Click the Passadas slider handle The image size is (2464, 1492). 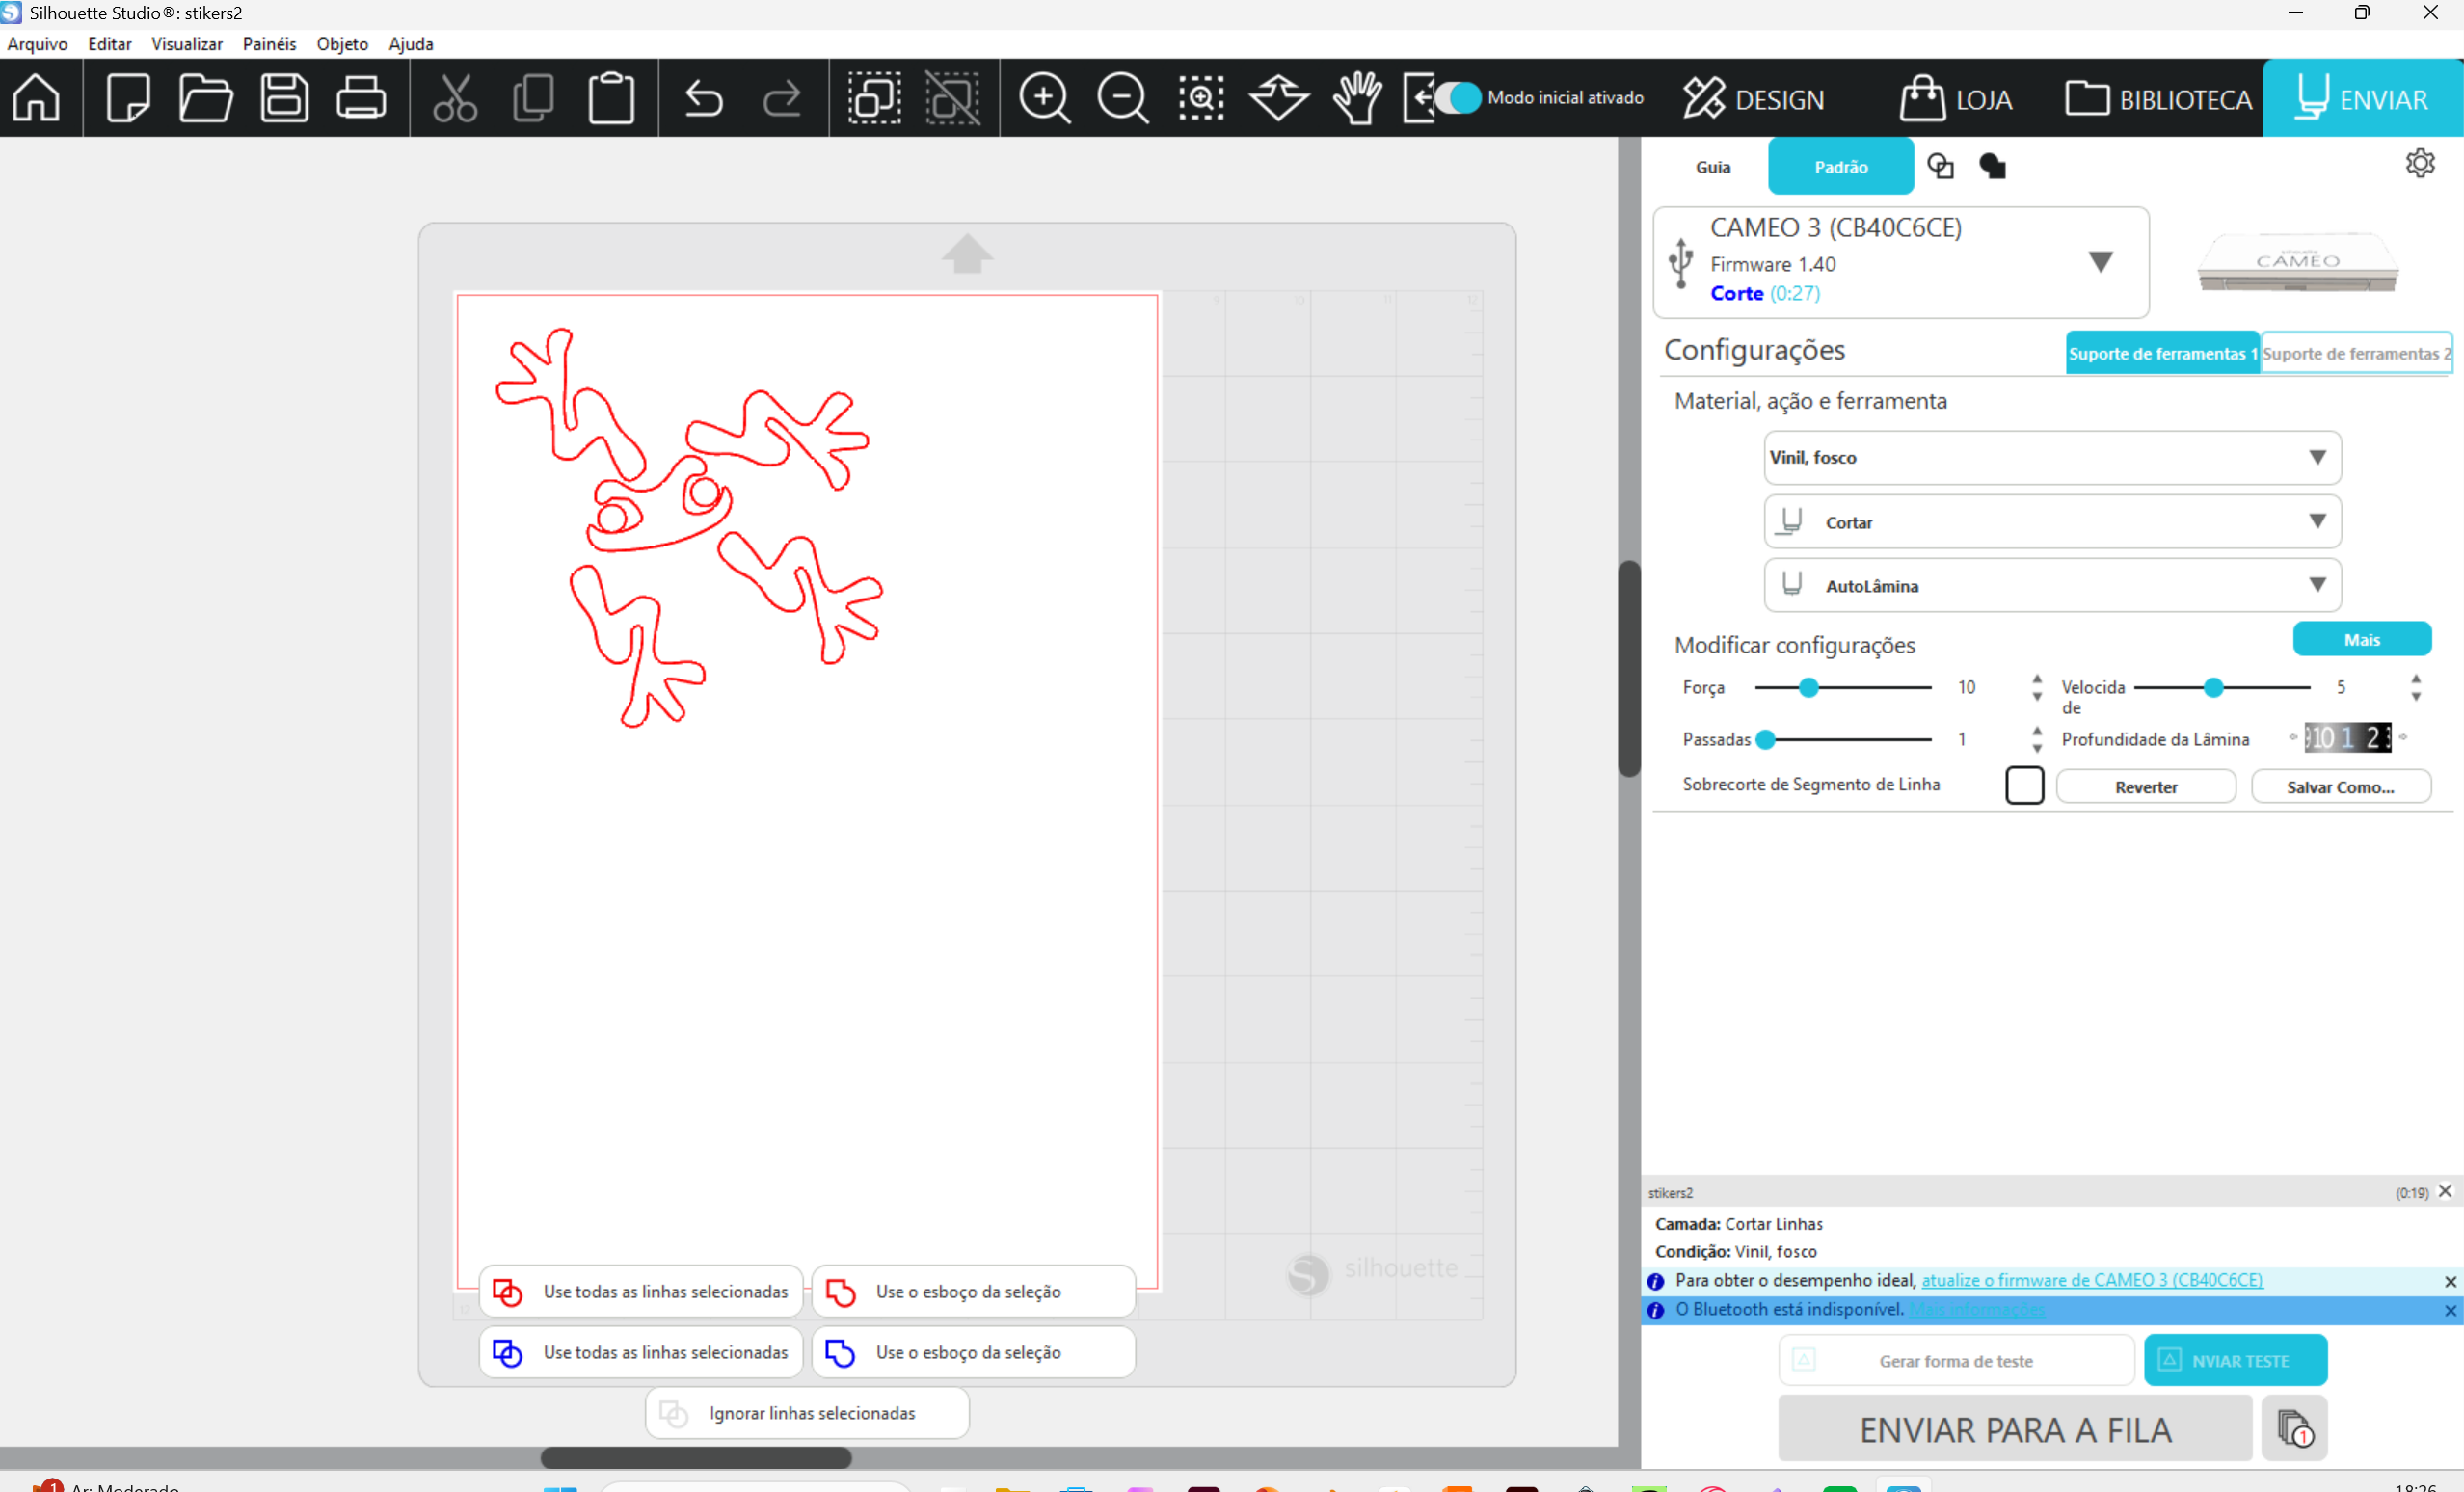[x=1766, y=739]
